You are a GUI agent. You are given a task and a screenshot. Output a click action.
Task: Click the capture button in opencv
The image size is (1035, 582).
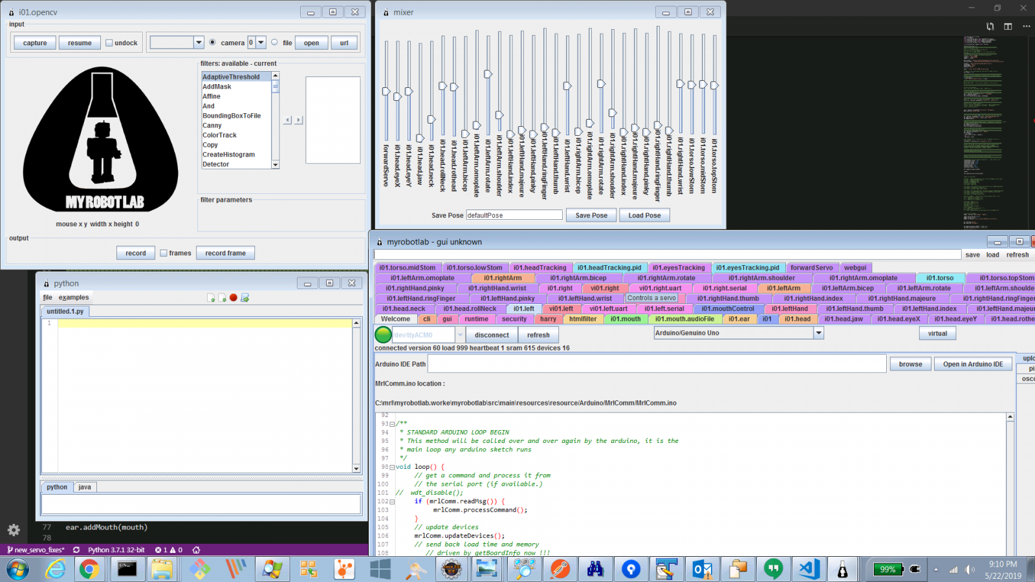click(x=35, y=43)
